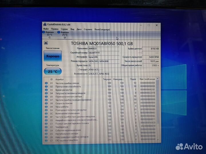Click status icon of attribute 0C
The height and width of the screenshot is (154, 206).
point(46,114)
